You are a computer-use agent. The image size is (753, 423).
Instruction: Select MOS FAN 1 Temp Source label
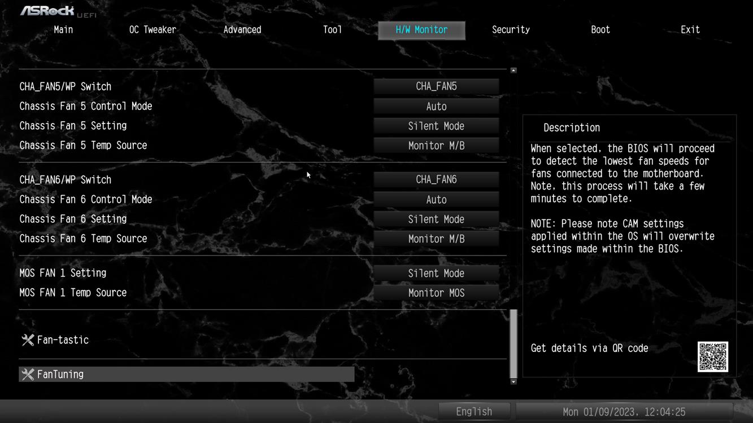pyautogui.click(x=73, y=293)
